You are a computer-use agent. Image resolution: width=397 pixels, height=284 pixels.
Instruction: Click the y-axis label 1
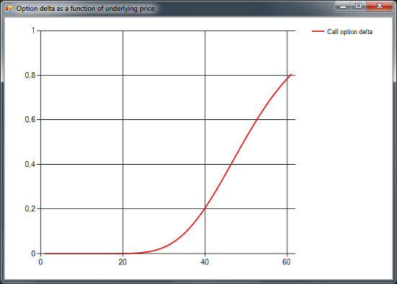click(x=33, y=30)
